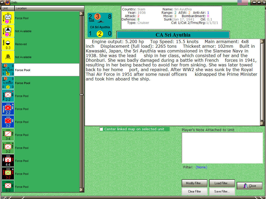Click 'Force Pool' of CL Dhonburi row
Screen dimensions: 266x199
coord(23,83)
